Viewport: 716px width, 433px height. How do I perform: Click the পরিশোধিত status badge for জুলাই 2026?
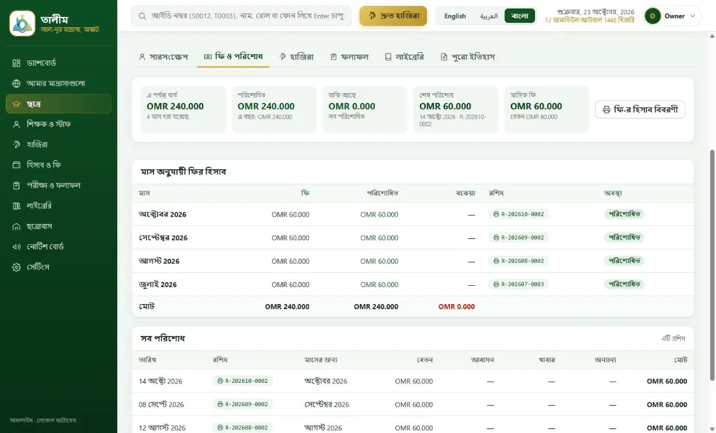624,284
